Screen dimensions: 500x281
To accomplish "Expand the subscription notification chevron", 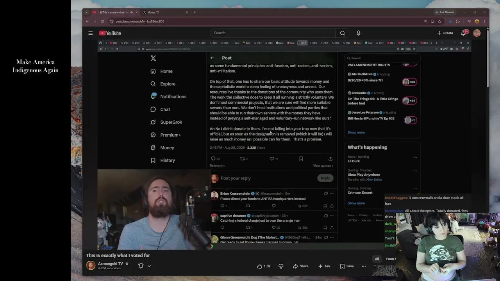I will [149, 266].
